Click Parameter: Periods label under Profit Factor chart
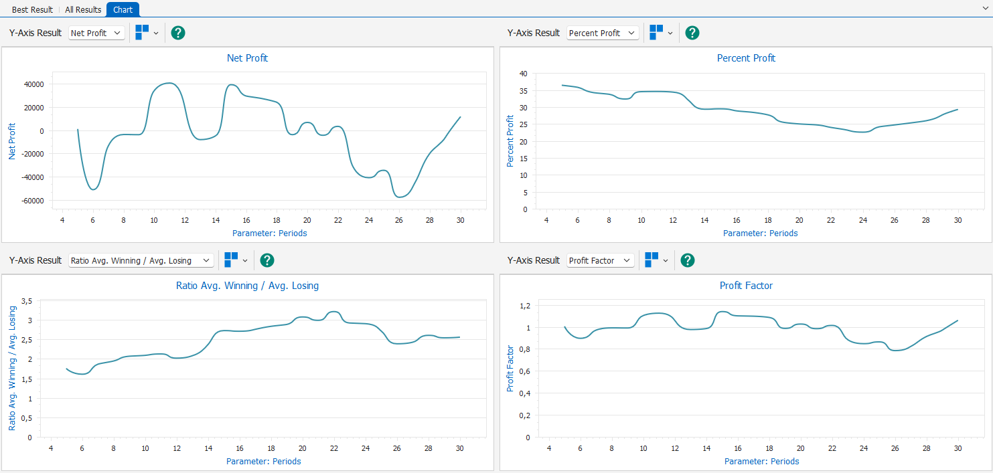Image resolution: width=993 pixels, height=473 pixels. (x=762, y=461)
